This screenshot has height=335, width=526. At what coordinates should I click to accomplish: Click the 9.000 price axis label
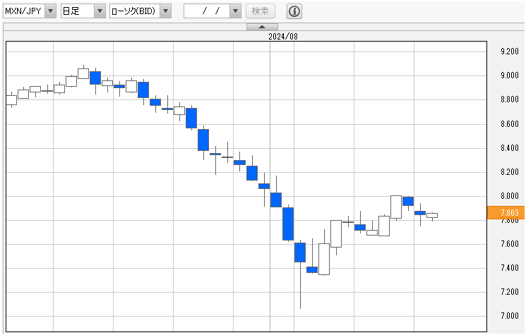[x=510, y=75]
